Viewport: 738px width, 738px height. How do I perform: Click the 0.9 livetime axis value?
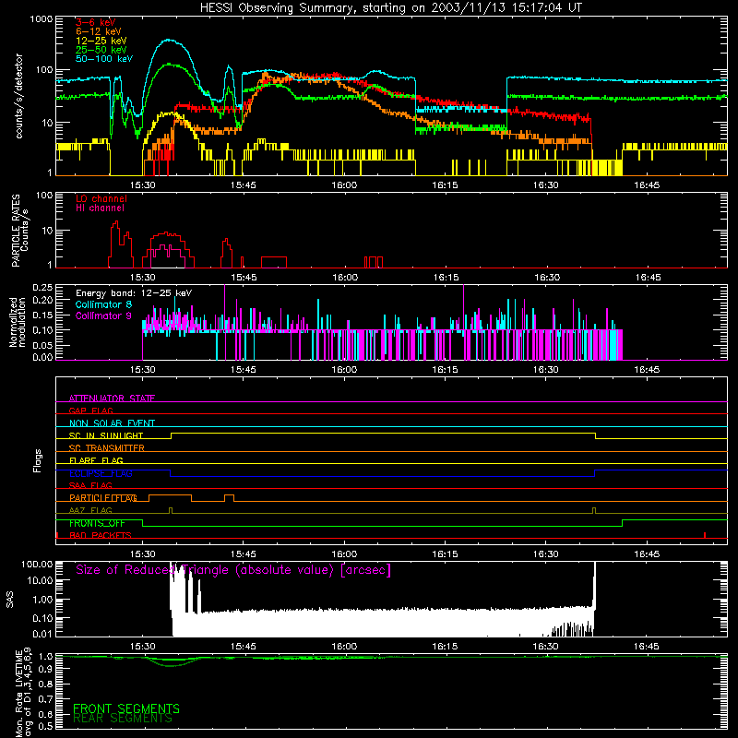pos(46,668)
